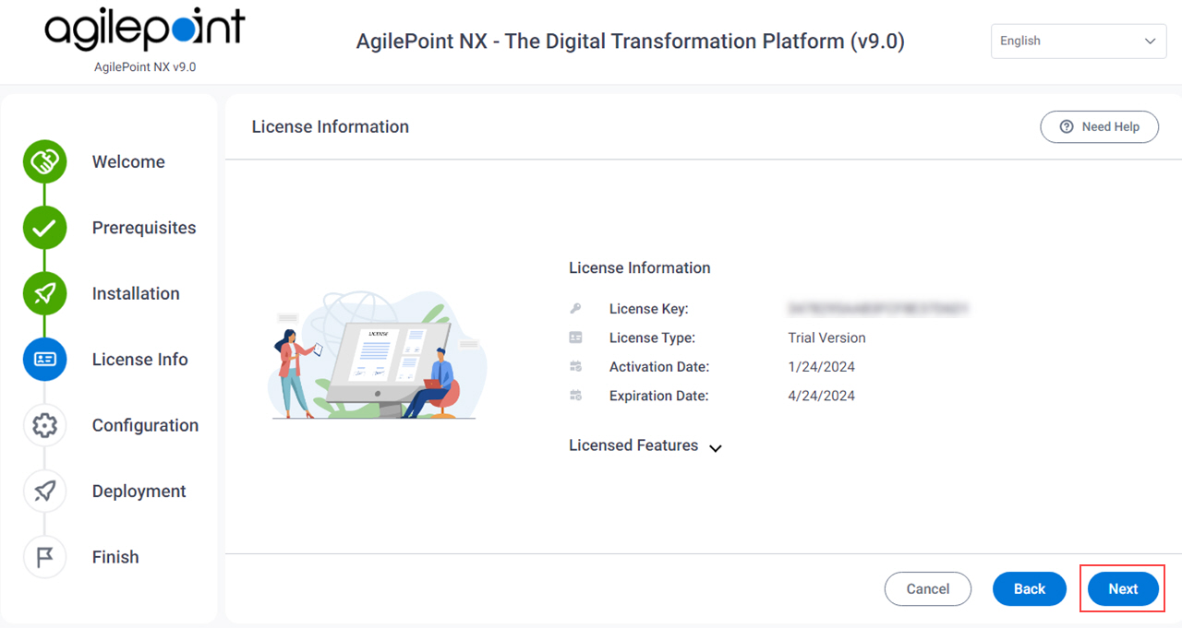Click the Trial Version license type value
The image size is (1182, 628).
pyautogui.click(x=827, y=338)
